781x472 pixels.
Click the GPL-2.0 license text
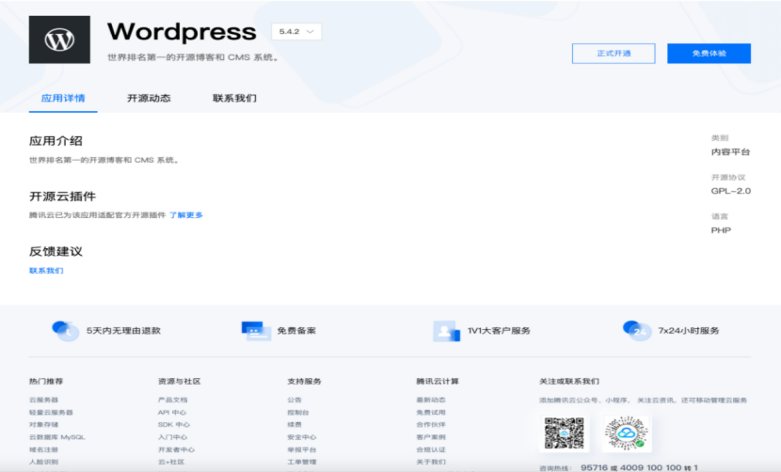[731, 191]
